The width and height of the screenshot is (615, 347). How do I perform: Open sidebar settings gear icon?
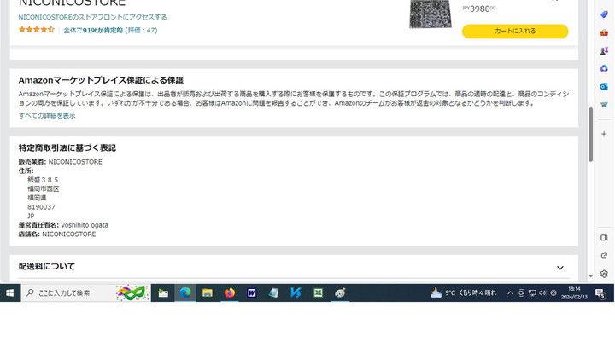(x=604, y=274)
